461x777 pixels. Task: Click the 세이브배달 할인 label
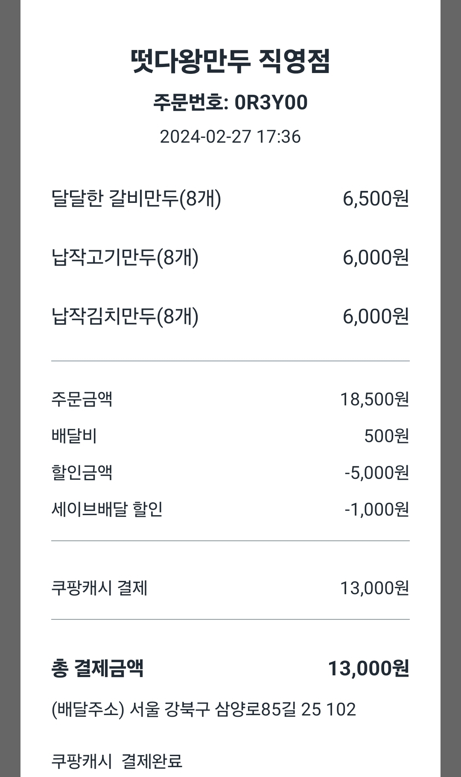tap(107, 509)
